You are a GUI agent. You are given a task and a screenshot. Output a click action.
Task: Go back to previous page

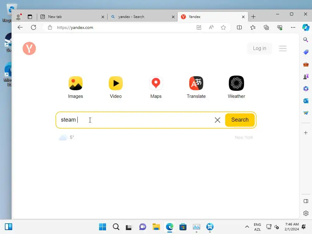click(x=20, y=27)
